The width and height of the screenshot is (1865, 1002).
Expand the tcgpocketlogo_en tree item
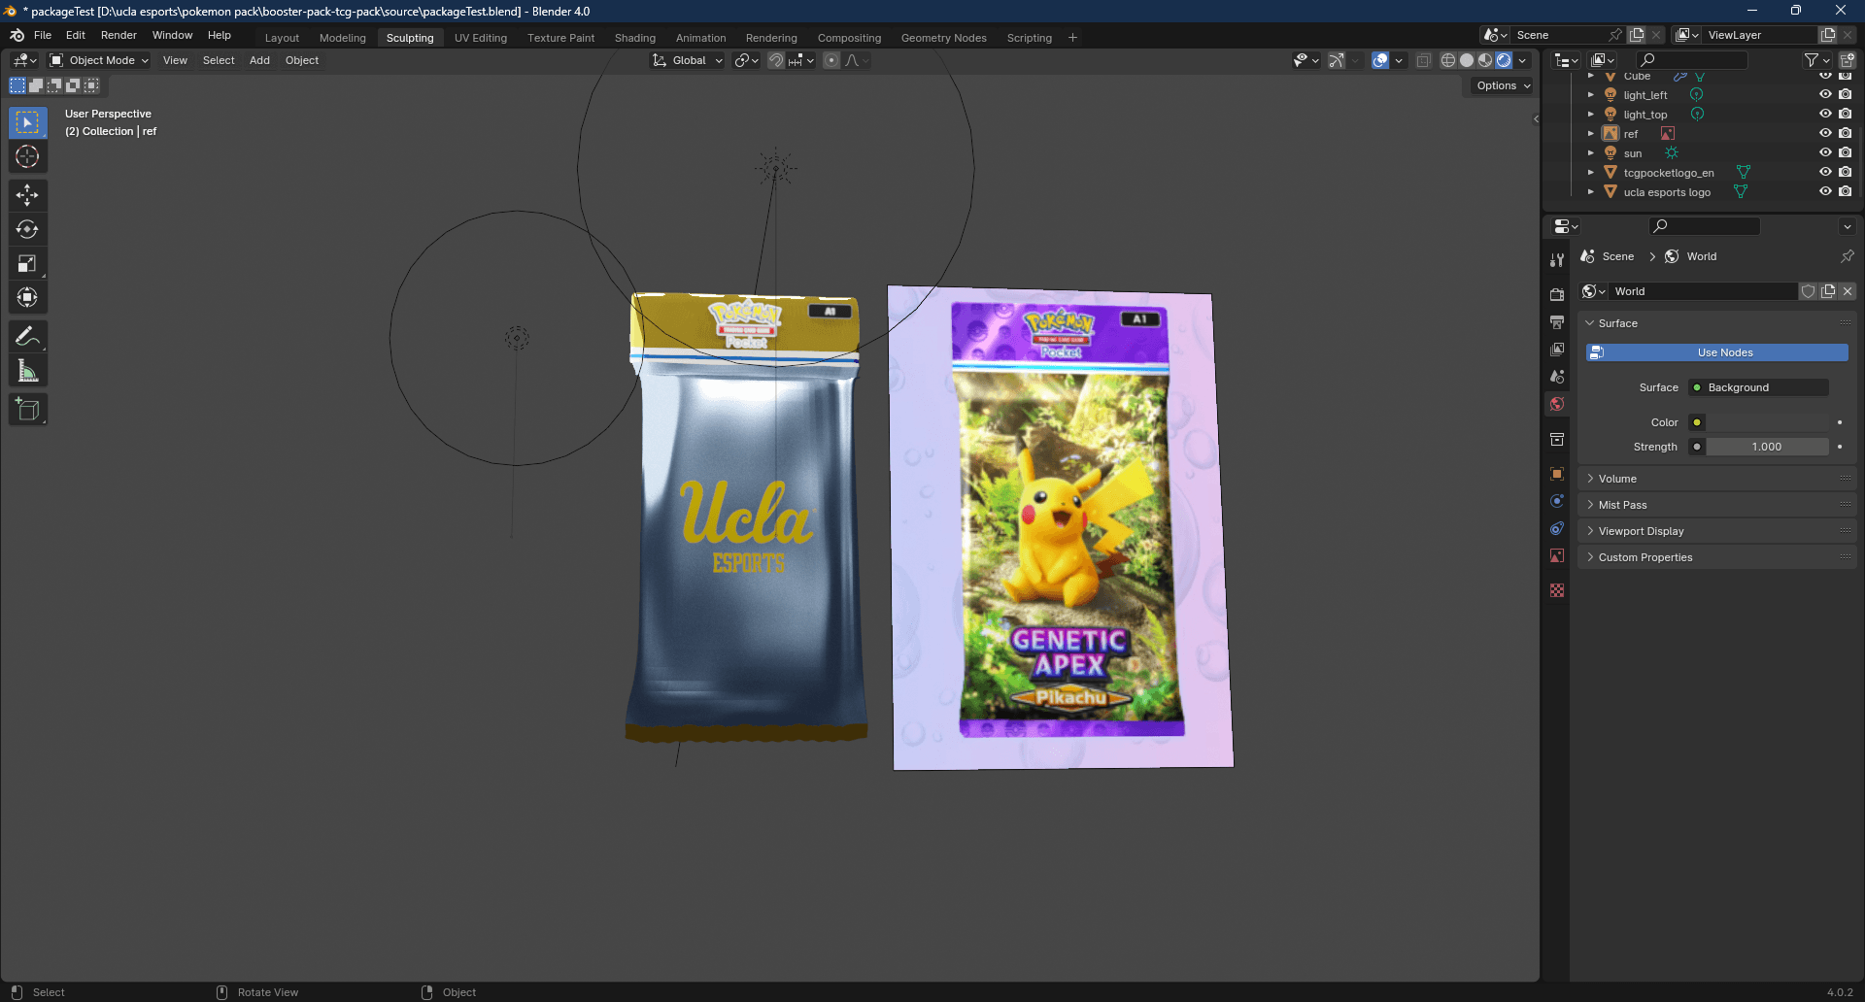(1591, 173)
